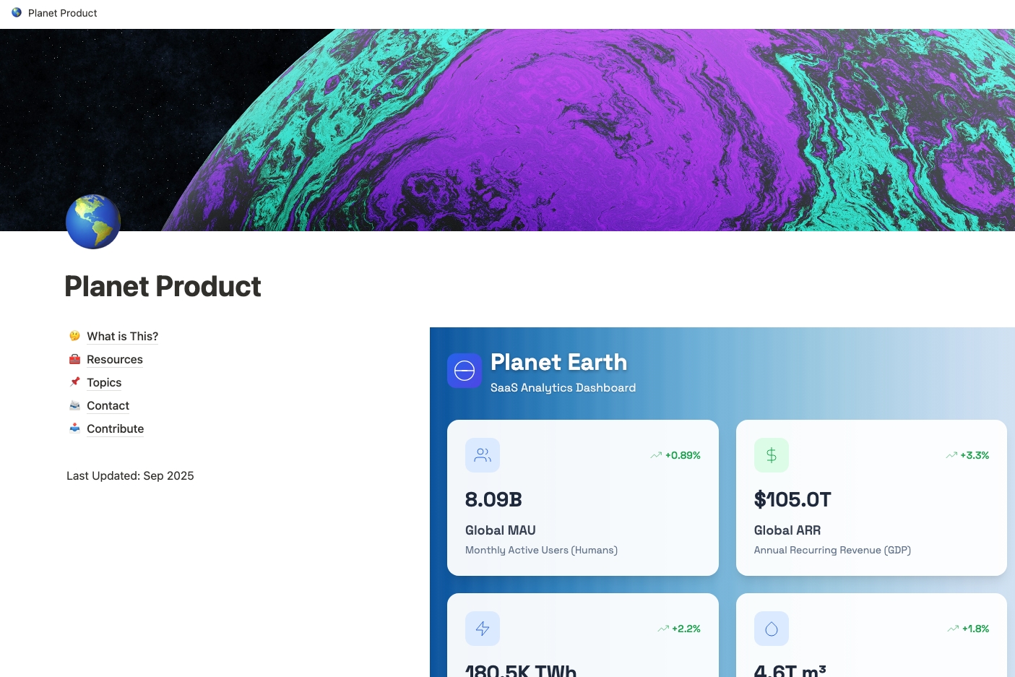This screenshot has width=1015, height=677.
Task: Click the thinking face emoji icon
Action: (x=74, y=336)
